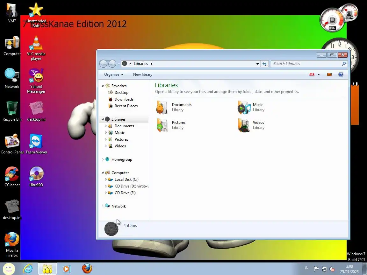Image resolution: width=367 pixels, height=275 pixels.
Task: Collapse the Libraries tree group
Action: (103, 119)
